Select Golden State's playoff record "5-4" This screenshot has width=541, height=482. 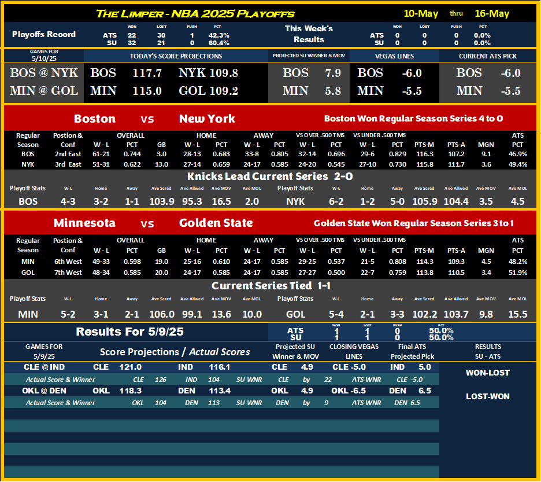point(336,314)
